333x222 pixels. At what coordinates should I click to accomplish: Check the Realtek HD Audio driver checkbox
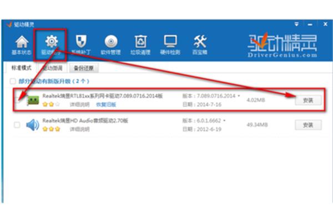point(17,125)
